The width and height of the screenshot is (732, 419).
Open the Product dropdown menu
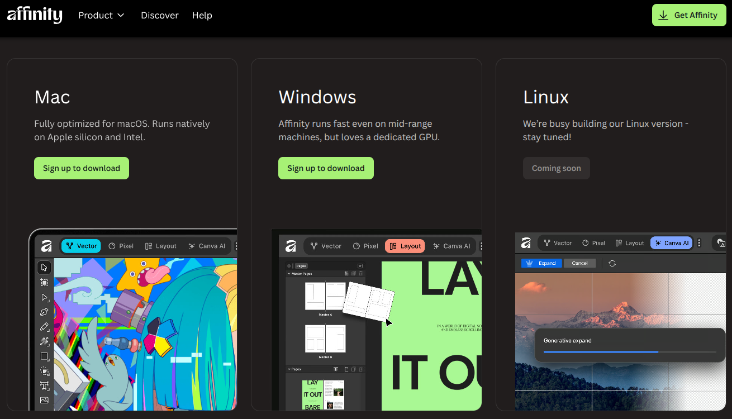coord(101,15)
